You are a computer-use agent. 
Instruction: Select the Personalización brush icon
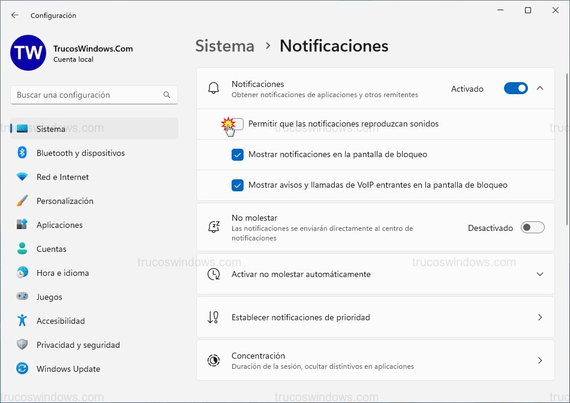click(23, 201)
